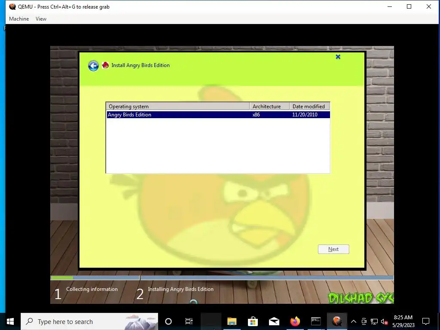Open the Machine menu in QEMU
The height and width of the screenshot is (330, 440).
click(19, 19)
